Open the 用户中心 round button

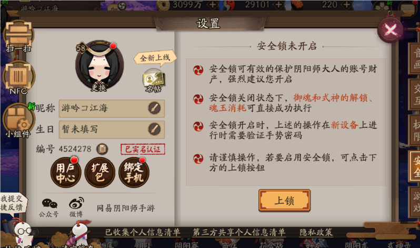point(66,172)
